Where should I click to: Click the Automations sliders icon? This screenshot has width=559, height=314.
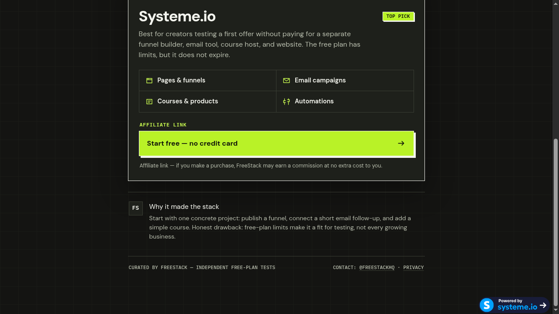coord(286,101)
